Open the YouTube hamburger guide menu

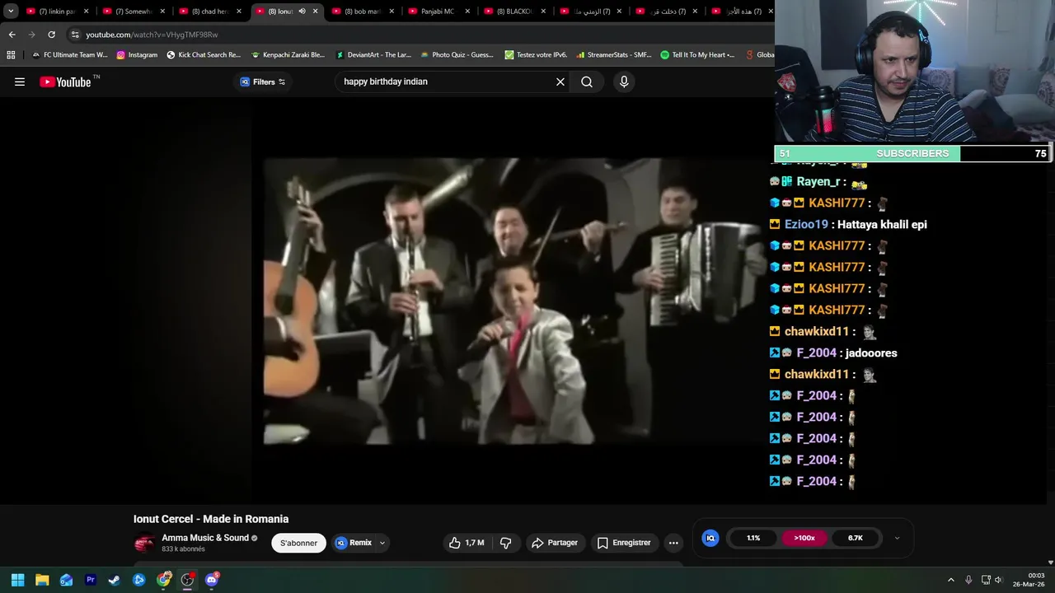coord(20,82)
